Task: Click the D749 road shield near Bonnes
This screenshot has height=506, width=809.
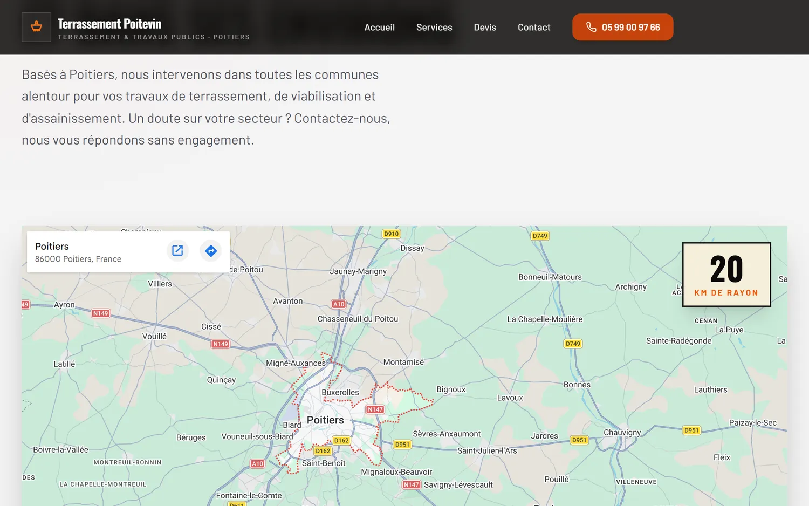Action: click(573, 344)
